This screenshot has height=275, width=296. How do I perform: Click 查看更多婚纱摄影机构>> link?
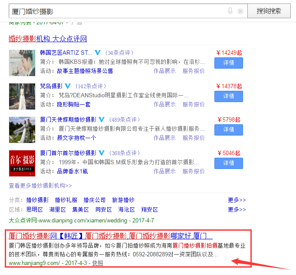(40, 186)
